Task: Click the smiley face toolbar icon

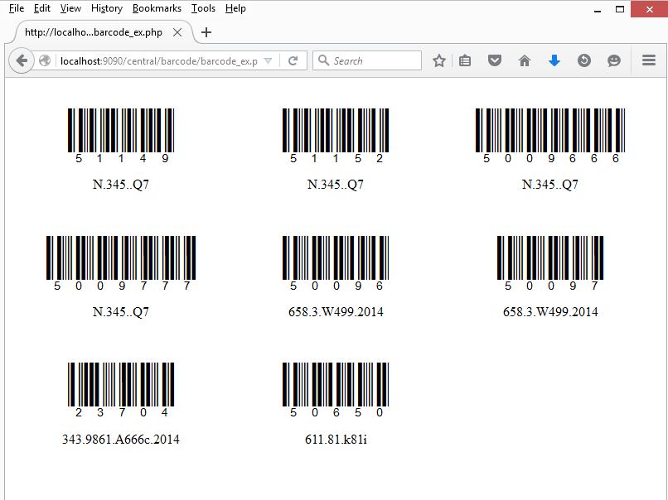Action: 614,60
